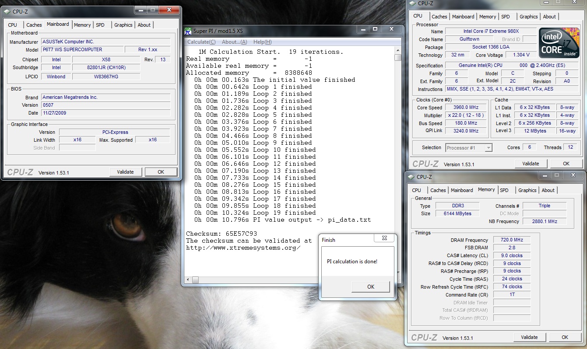Click the memory Size 6144 MBytes value
This screenshot has height=349, width=587.
(457, 213)
